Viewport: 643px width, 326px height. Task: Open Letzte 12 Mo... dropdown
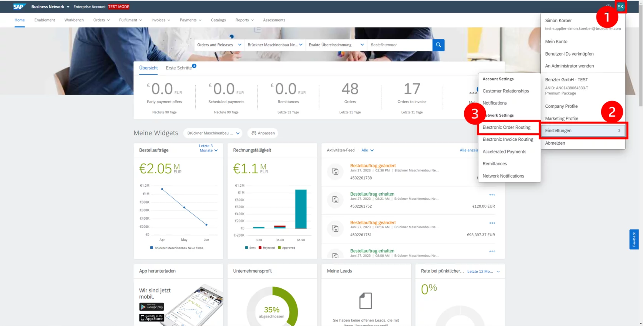(483, 272)
